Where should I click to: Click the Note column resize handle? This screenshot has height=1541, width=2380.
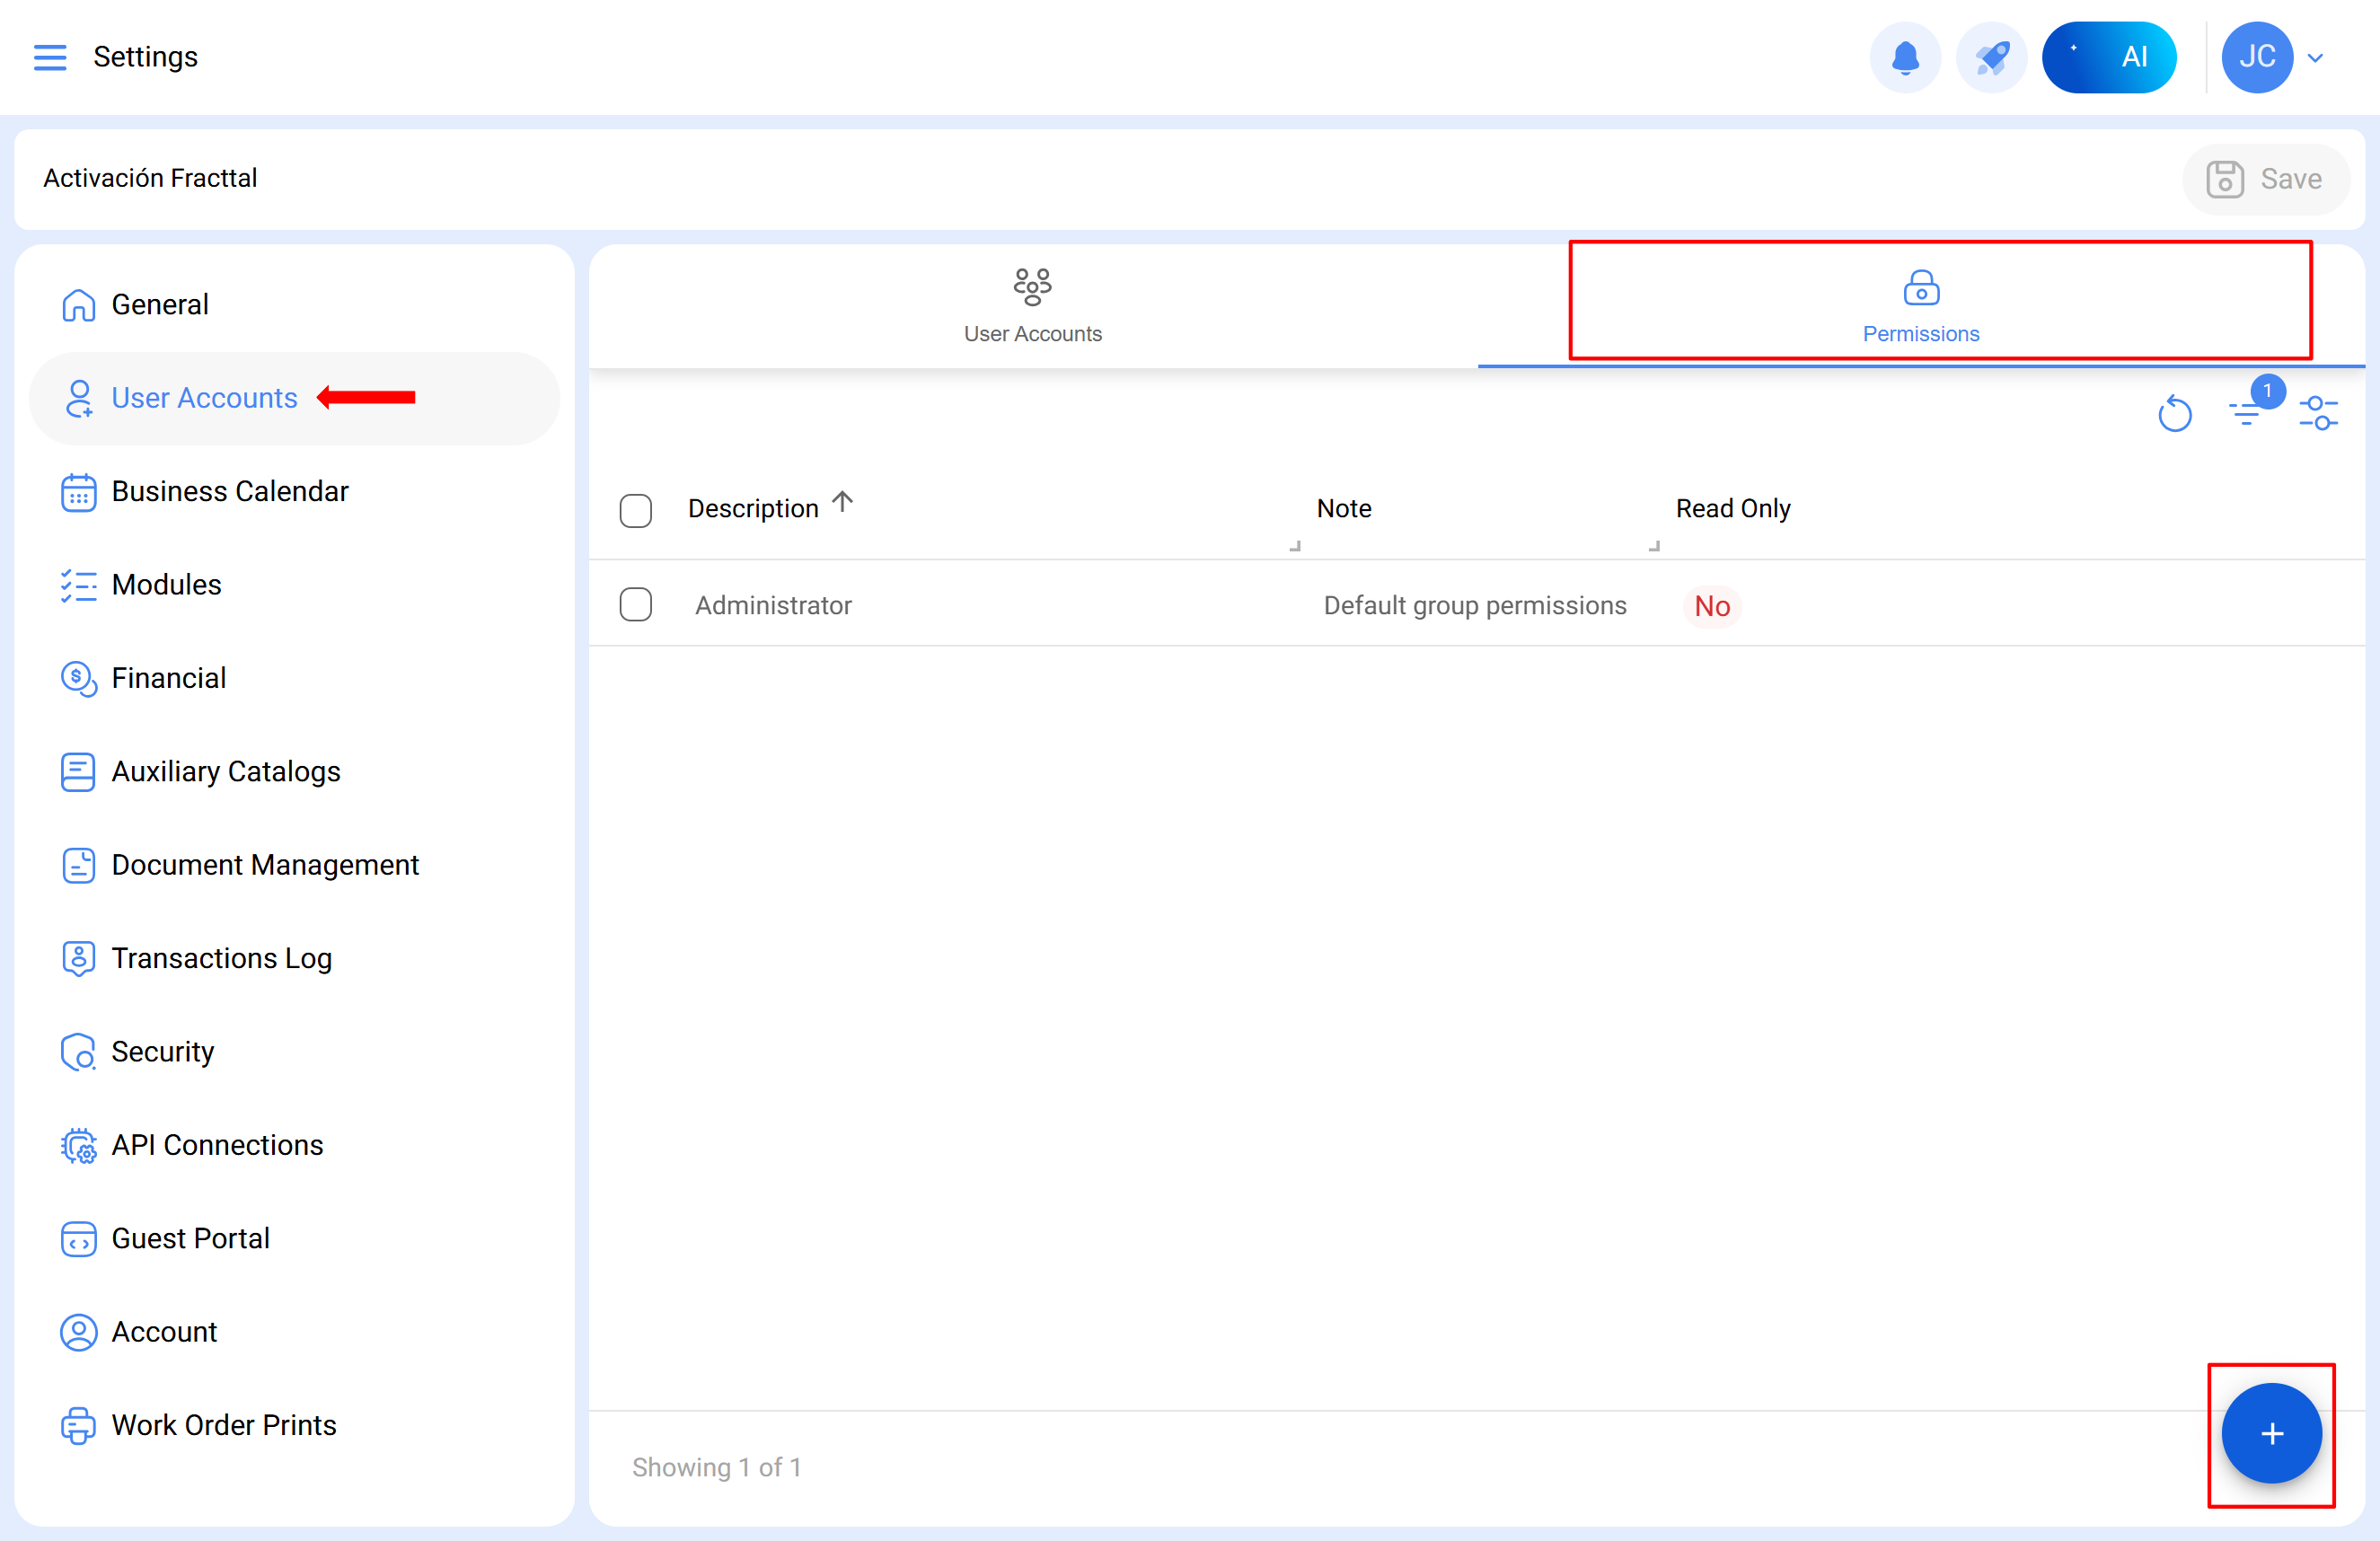pos(1653,546)
